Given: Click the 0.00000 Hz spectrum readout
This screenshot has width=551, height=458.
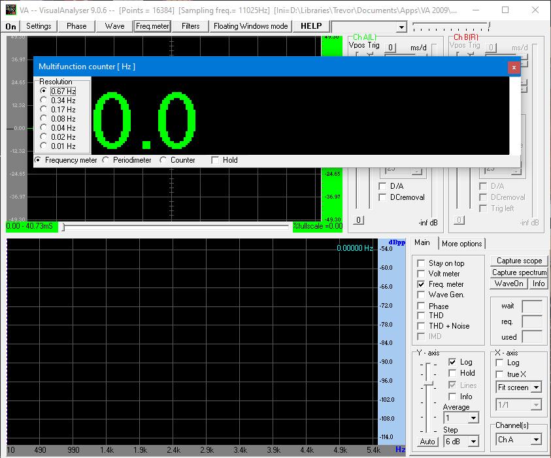Looking at the screenshot, I should click(354, 248).
